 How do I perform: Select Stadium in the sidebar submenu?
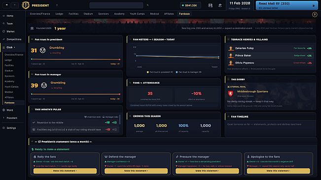click(9, 71)
